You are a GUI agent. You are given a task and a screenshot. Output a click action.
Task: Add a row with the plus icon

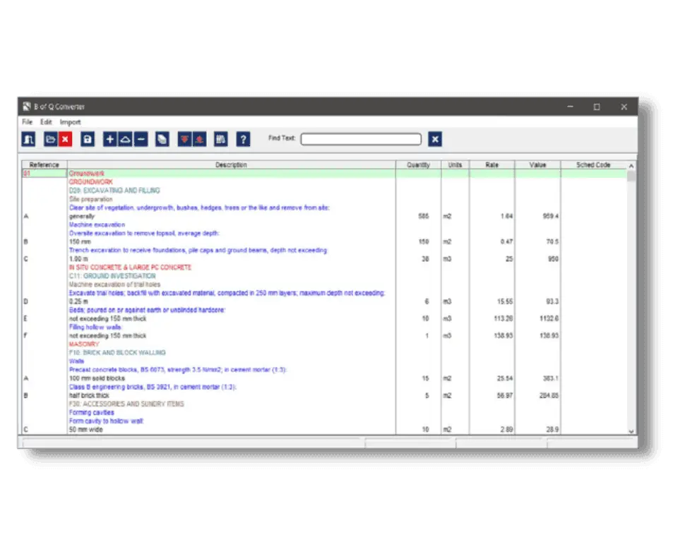pyautogui.click(x=110, y=139)
